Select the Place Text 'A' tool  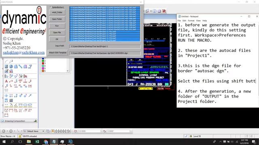(6, 81)
